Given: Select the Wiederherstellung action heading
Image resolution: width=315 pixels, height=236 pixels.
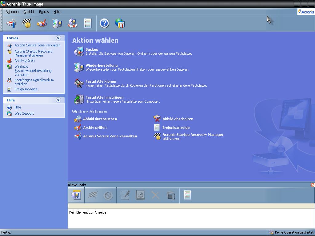Looking at the screenshot, I should [102, 65].
